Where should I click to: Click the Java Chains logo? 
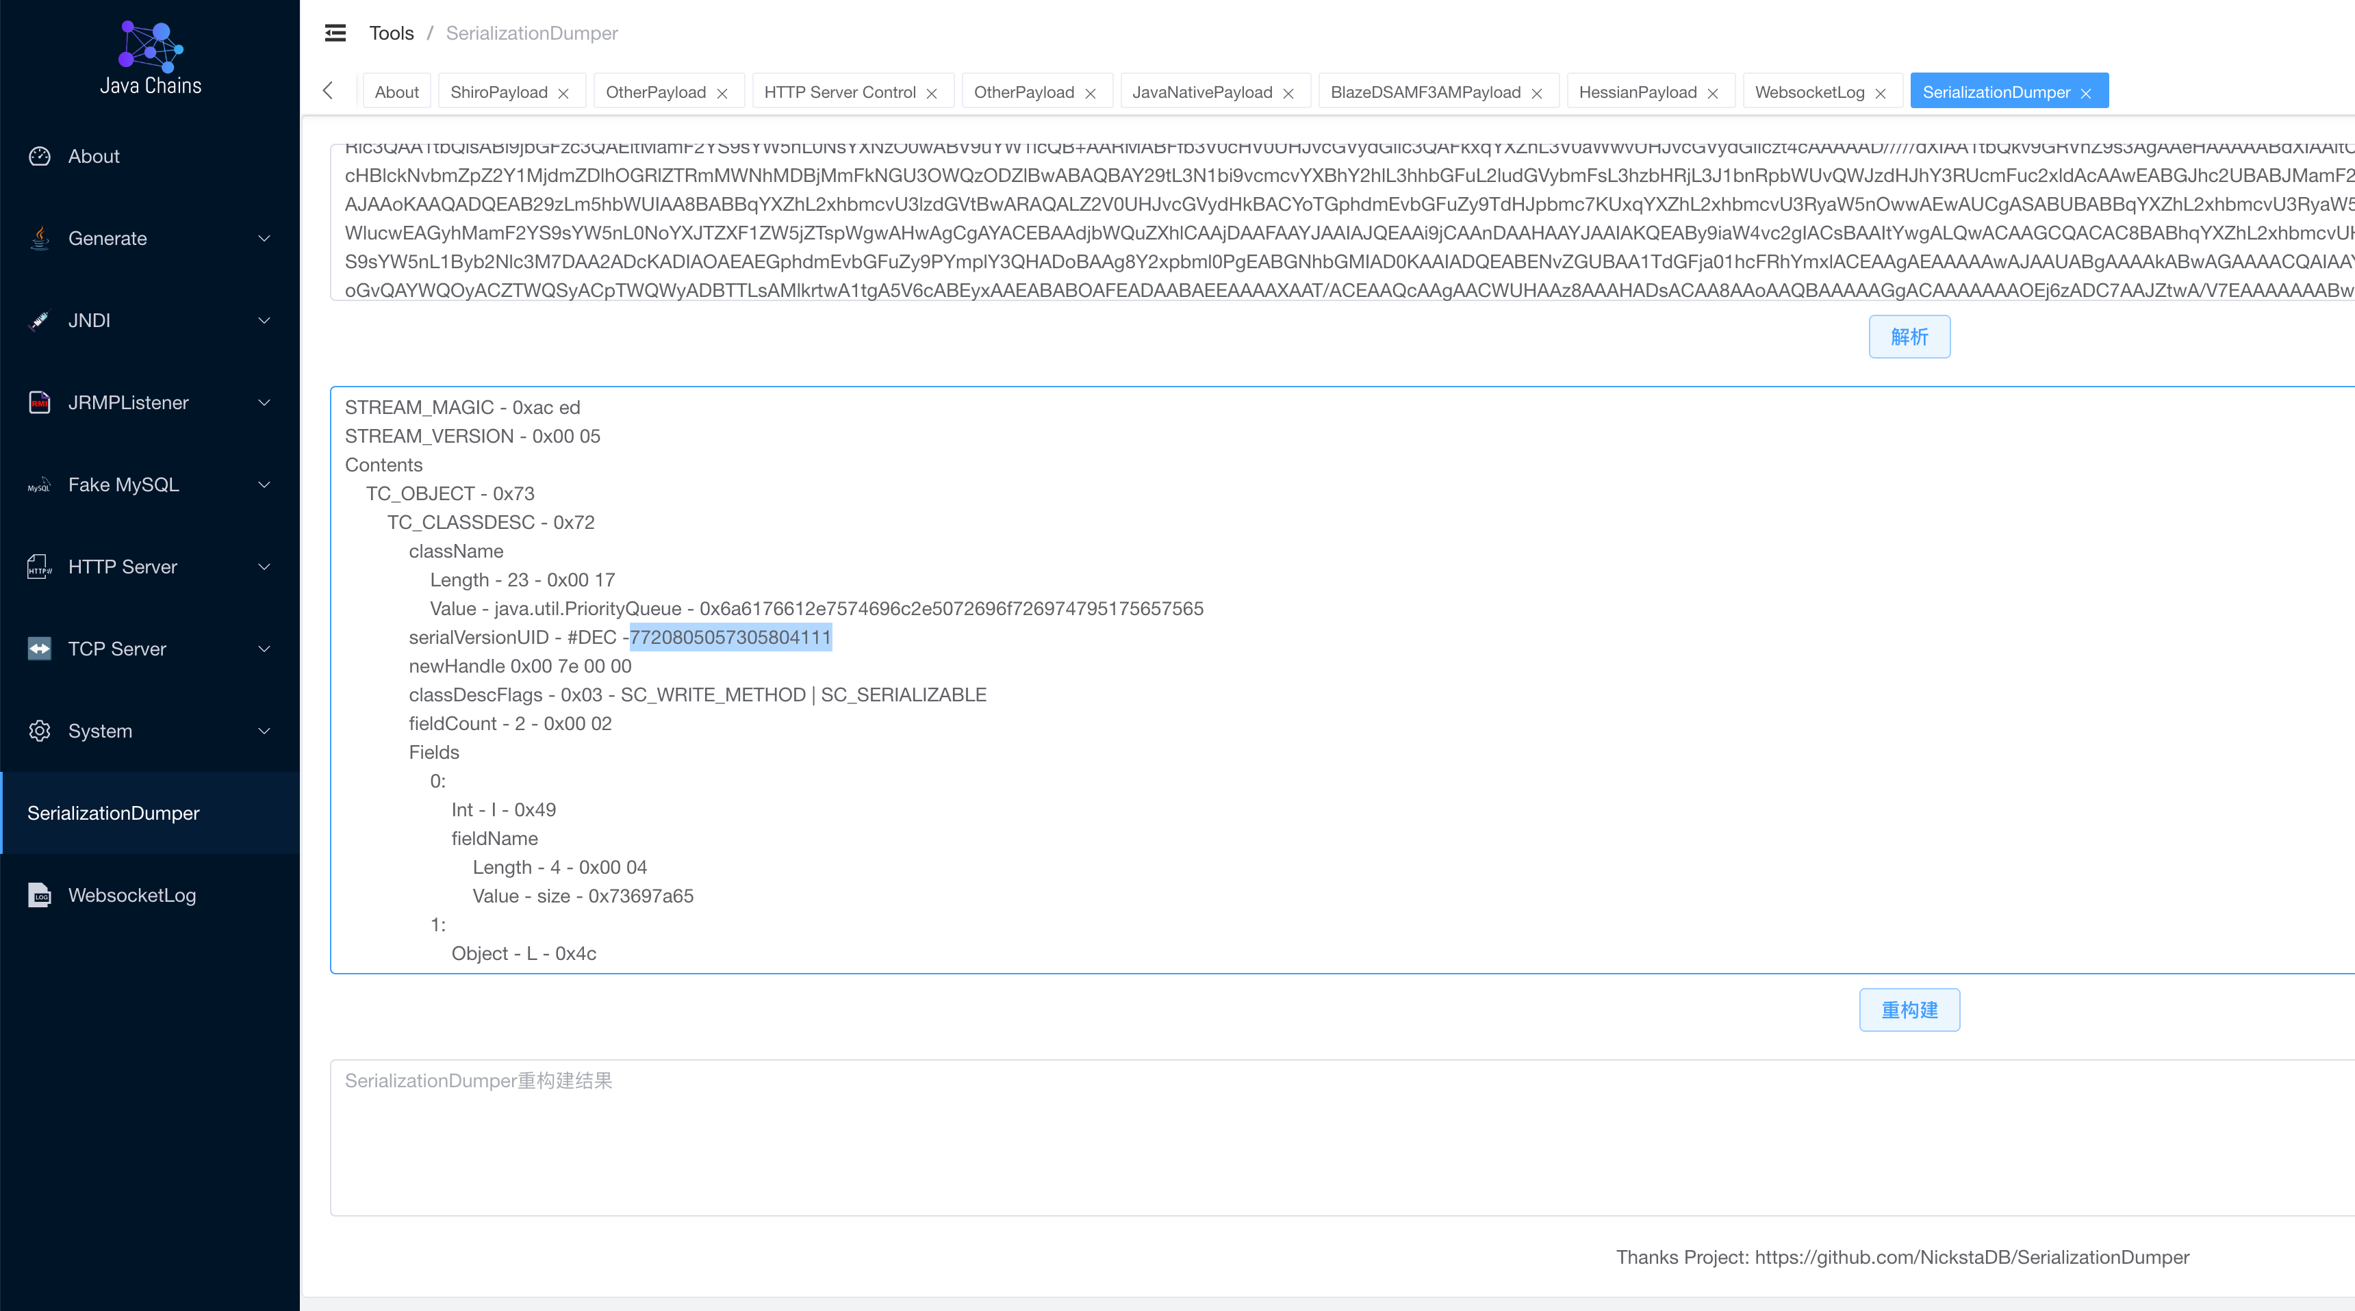pos(151,47)
